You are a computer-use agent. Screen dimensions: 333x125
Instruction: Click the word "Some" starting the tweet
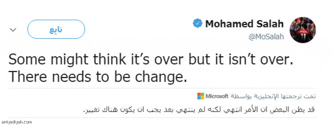pos(27,60)
